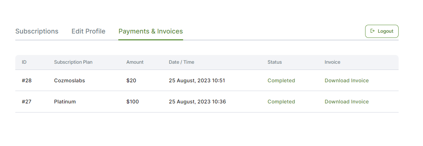Image resolution: width=423 pixels, height=146 pixels.
Task: Click the $100 amount cell
Action: (133, 102)
